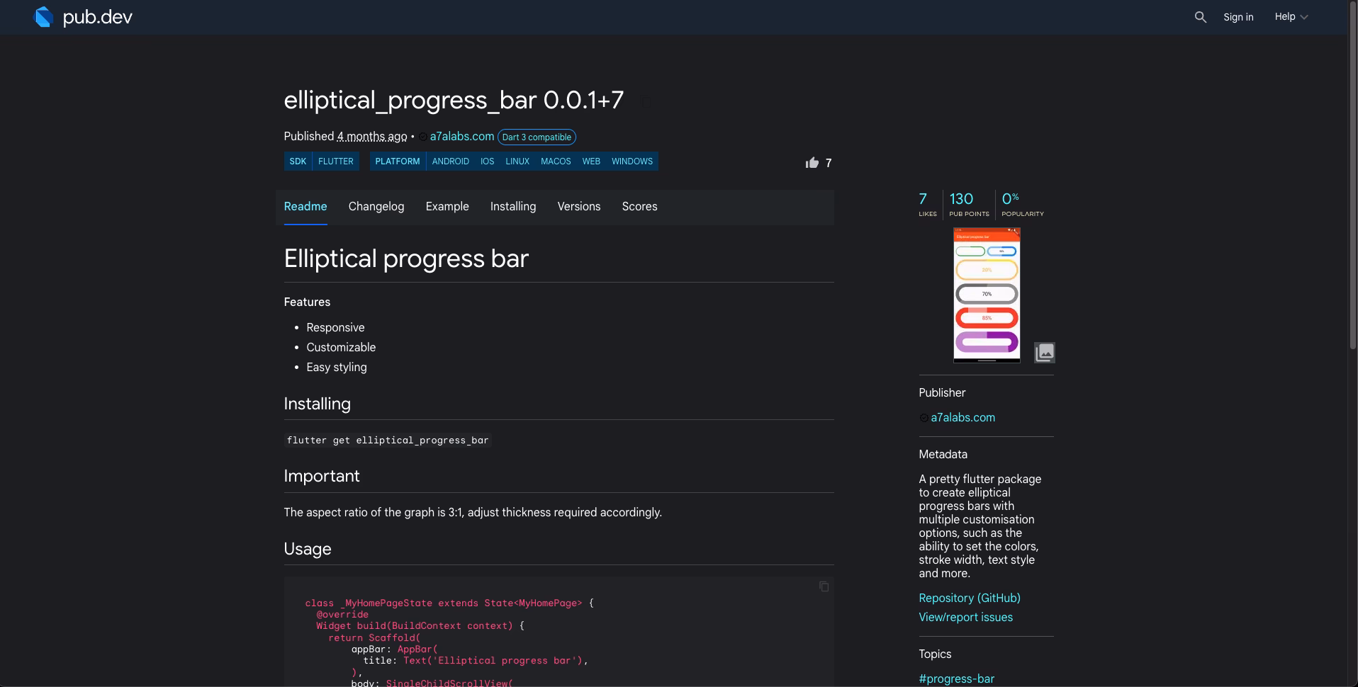The image size is (1358, 687).
Task: Open View/report issues link
Action: pyautogui.click(x=965, y=618)
